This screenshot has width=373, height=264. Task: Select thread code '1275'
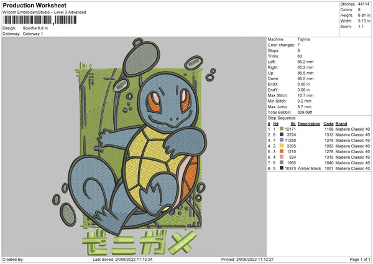click(x=329, y=140)
